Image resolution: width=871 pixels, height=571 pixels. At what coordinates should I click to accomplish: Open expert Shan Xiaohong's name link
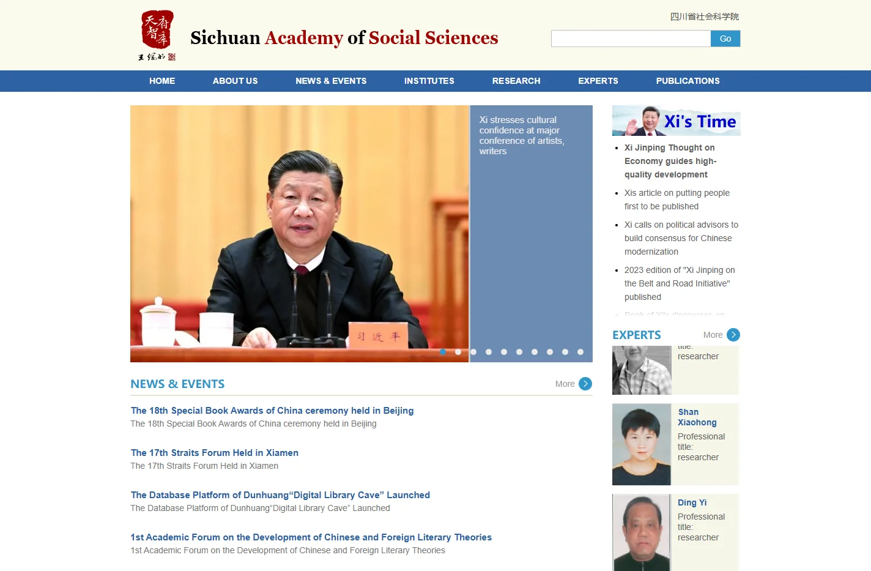(x=697, y=417)
